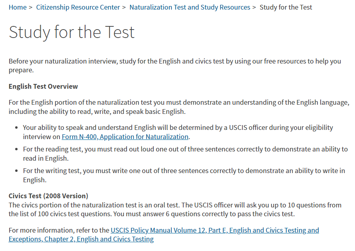The width and height of the screenshot is (355, 251).
Task: Click the breadcrumb separator after Home
Action: click(31, 7)
